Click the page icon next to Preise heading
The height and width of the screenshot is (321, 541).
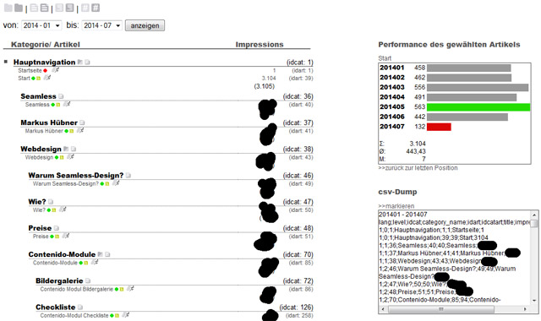57,228
